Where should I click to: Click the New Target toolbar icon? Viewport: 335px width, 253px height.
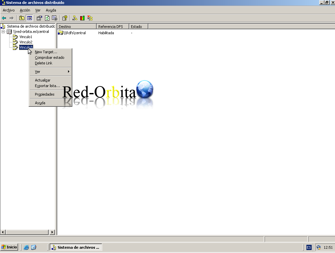(75, 18)
